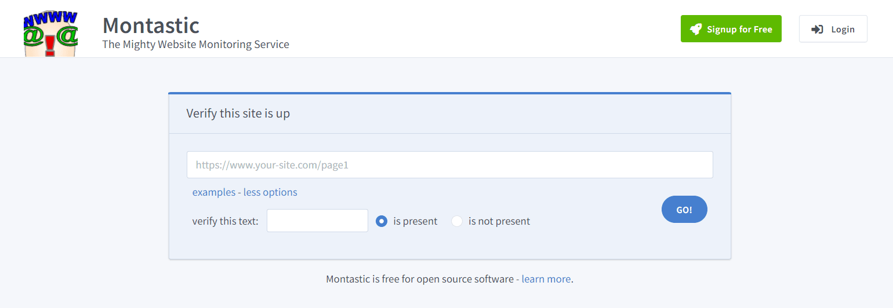Screen dimensions: 893x308
Task: Open the examples link
Action: click(213, 192)
